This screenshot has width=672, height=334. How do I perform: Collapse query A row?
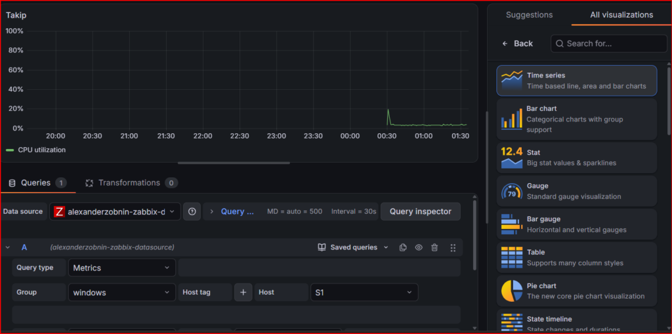pyautogui.click(x=8, y=247)
